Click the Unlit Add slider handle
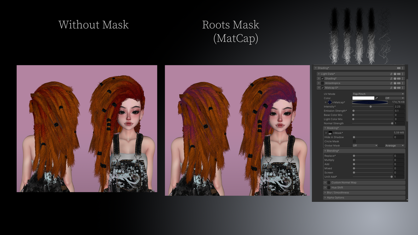Viewport: 418px width, 235px height. click(392, 177)
